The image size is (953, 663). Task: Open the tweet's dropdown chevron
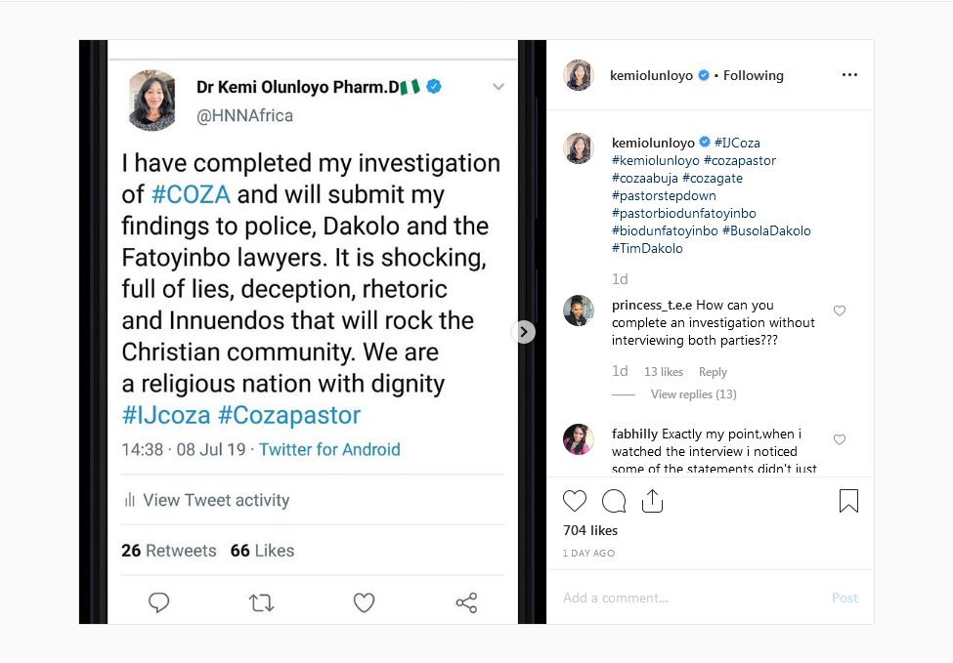[498, 86]
